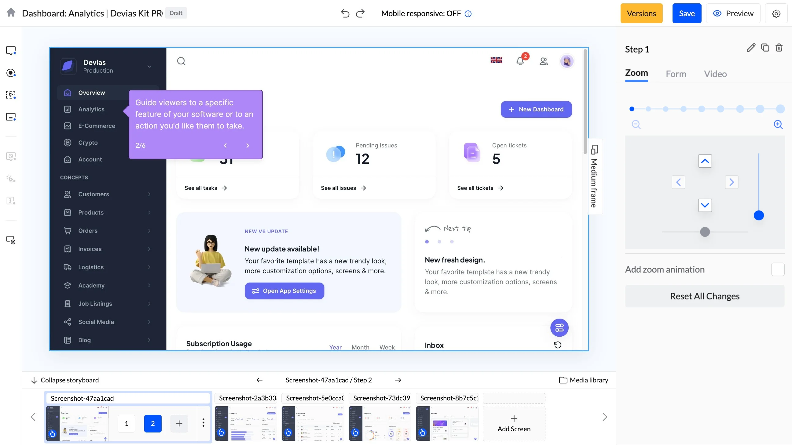792x445 pixels.
Task: Open notifications bell in dashboard
Action: click(520, 61)
